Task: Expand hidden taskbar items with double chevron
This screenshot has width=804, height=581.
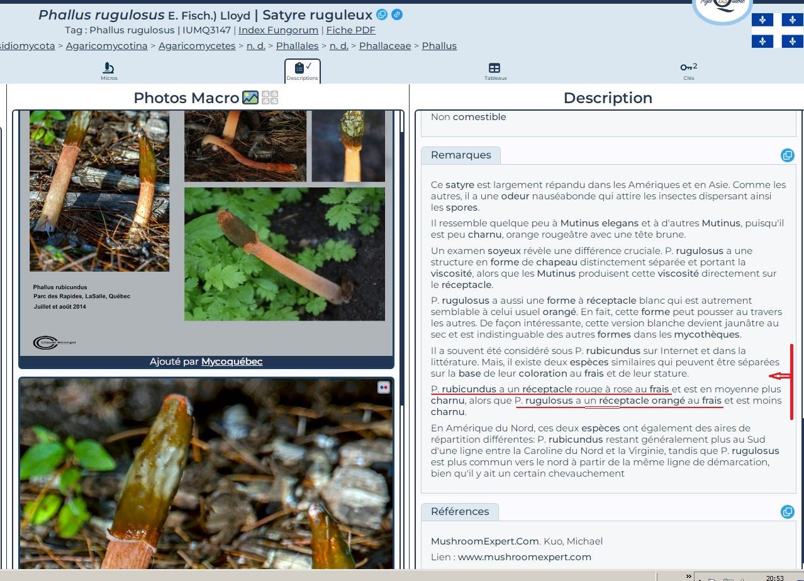Action: 688,576
